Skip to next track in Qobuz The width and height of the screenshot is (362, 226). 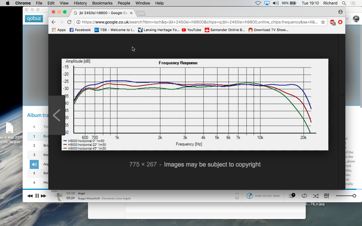[x=44, y=196]
